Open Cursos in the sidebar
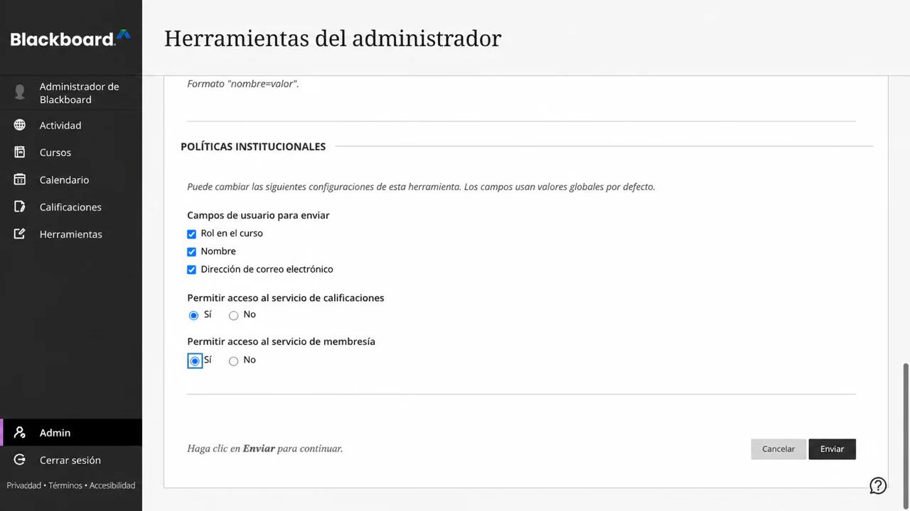The image size is (910, 511). point(71,152)
